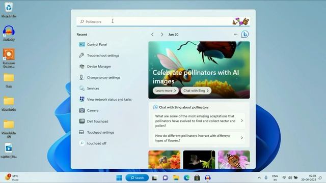Open the Recycle Bin desktop icon
The height and width of the screenshot is (183, 326).
(x=9, y=10)
